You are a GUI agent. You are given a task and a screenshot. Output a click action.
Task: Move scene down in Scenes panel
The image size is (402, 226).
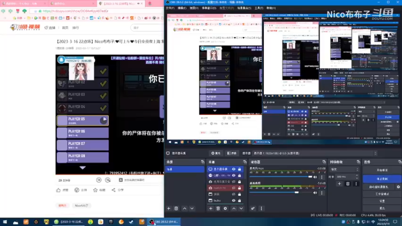click(192, 208)
